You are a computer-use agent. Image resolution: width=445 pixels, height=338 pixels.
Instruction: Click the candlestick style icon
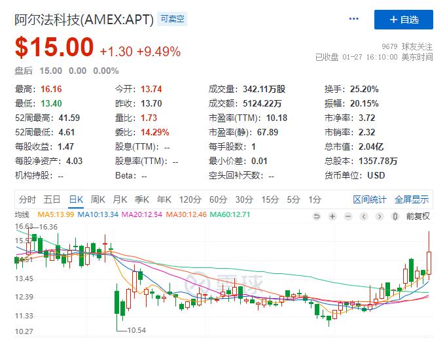point(395,216)
